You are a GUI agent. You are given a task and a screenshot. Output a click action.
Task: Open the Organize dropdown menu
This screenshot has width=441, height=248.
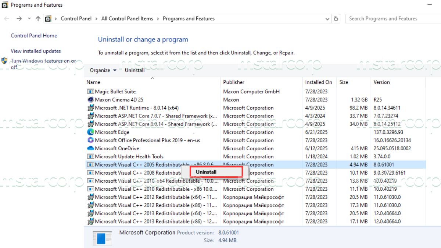point(103,70)
